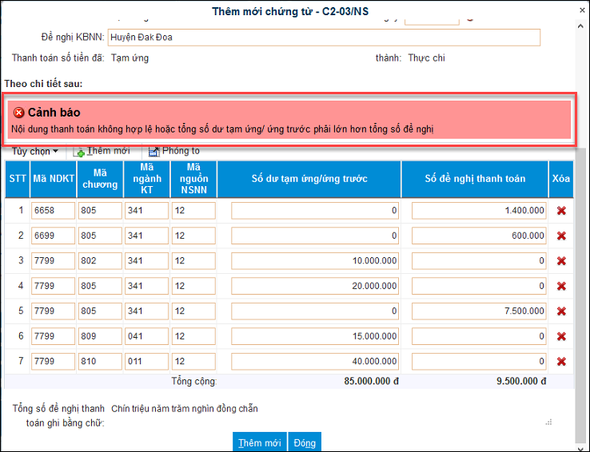Click Thêm mới in the table toolbar
This screenshot has width=590, height=452.
tap(102, 151)
